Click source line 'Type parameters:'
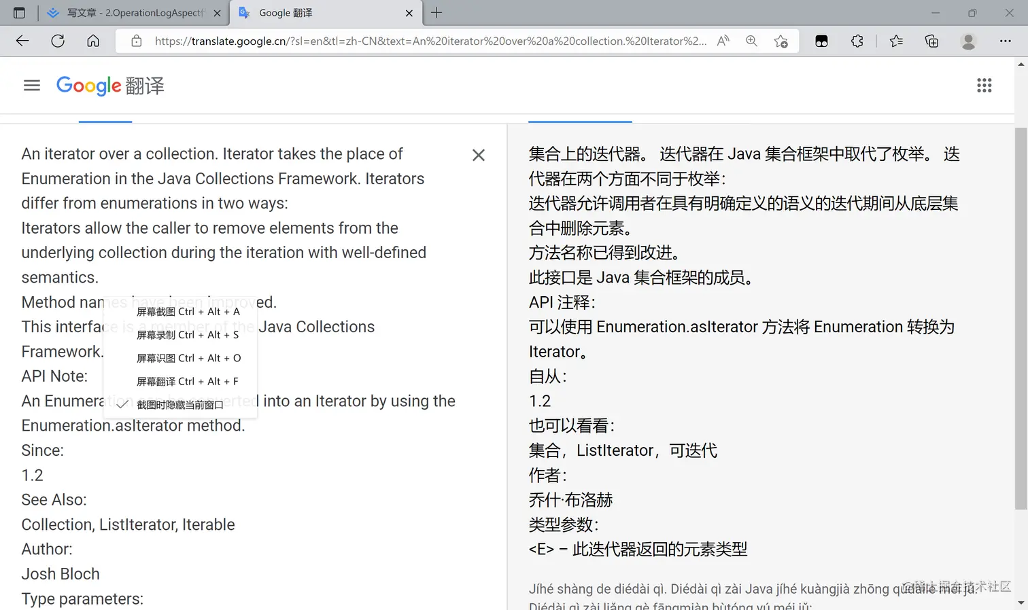 [82, 598]
